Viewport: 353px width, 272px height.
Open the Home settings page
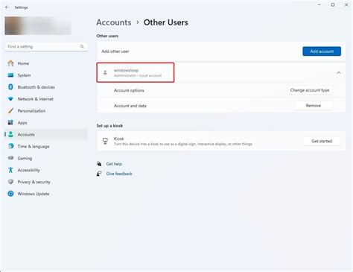click(23, 63)
